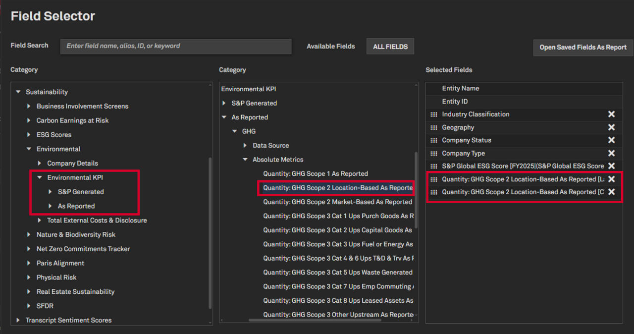634x334 pixels.
Task: Click the drag handle next to Industry Classification
Action: 433,114
